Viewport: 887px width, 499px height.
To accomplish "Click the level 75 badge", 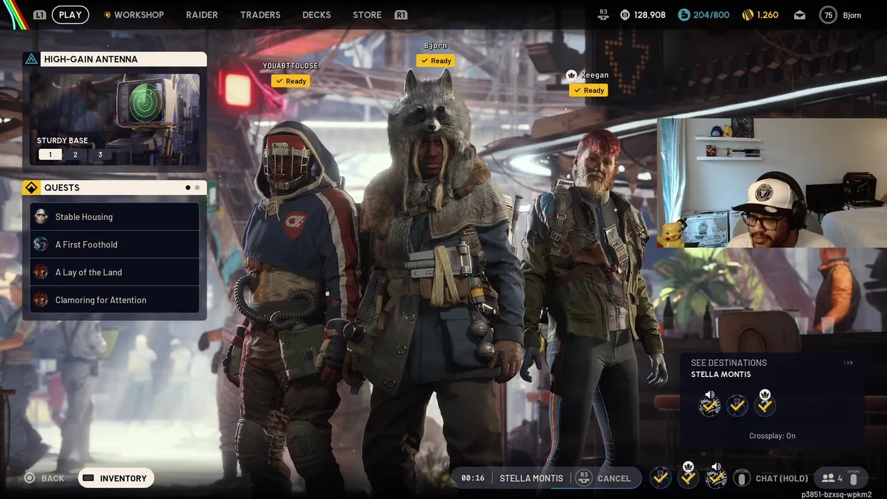I will click(x=828, y=15).
